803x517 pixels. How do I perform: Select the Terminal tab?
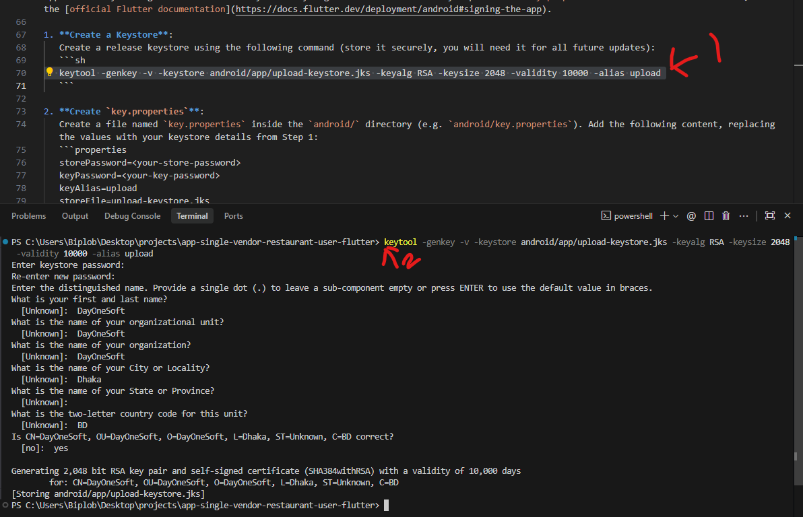[x=192, y=216]
